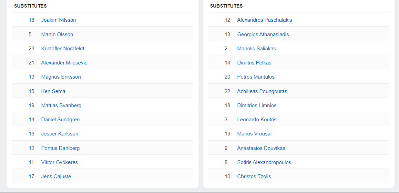View Anastasios Douvikas' profile
Screen dimensions: 399x193
[x=261, y=148]
